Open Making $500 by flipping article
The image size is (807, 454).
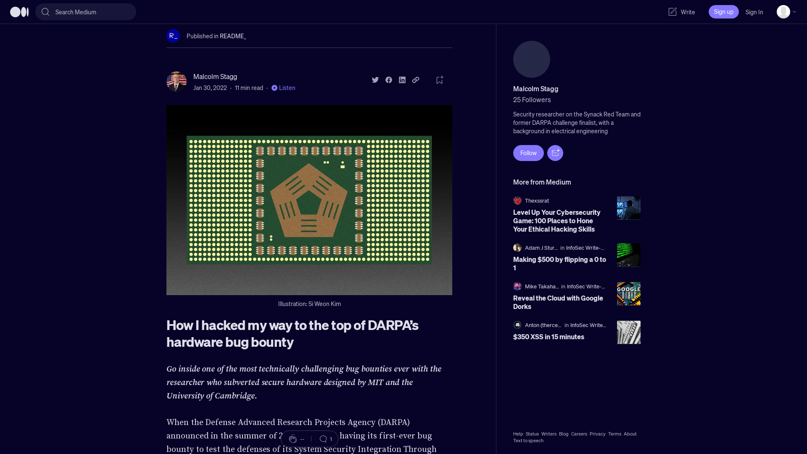pyautogui.click(x=559, y=264)
